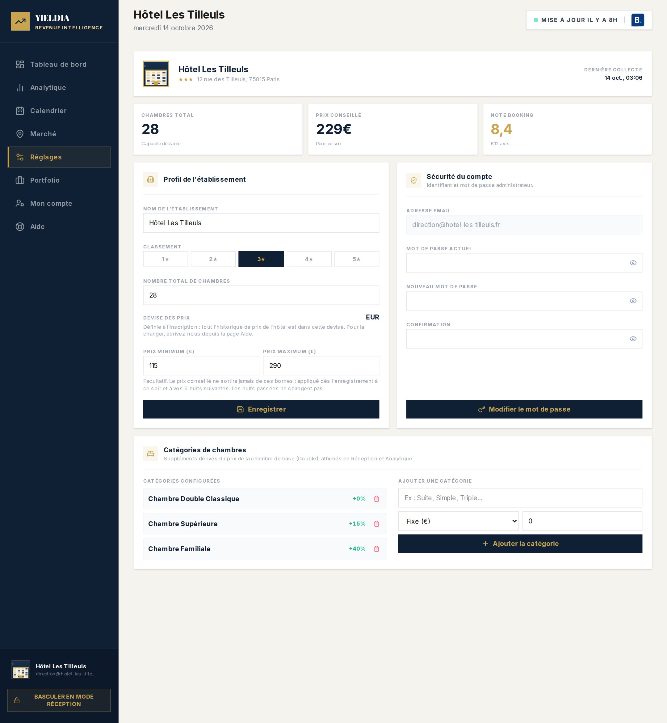
Task: Click the Mot de passe actuel field
Action: click(x=524, y=263)
